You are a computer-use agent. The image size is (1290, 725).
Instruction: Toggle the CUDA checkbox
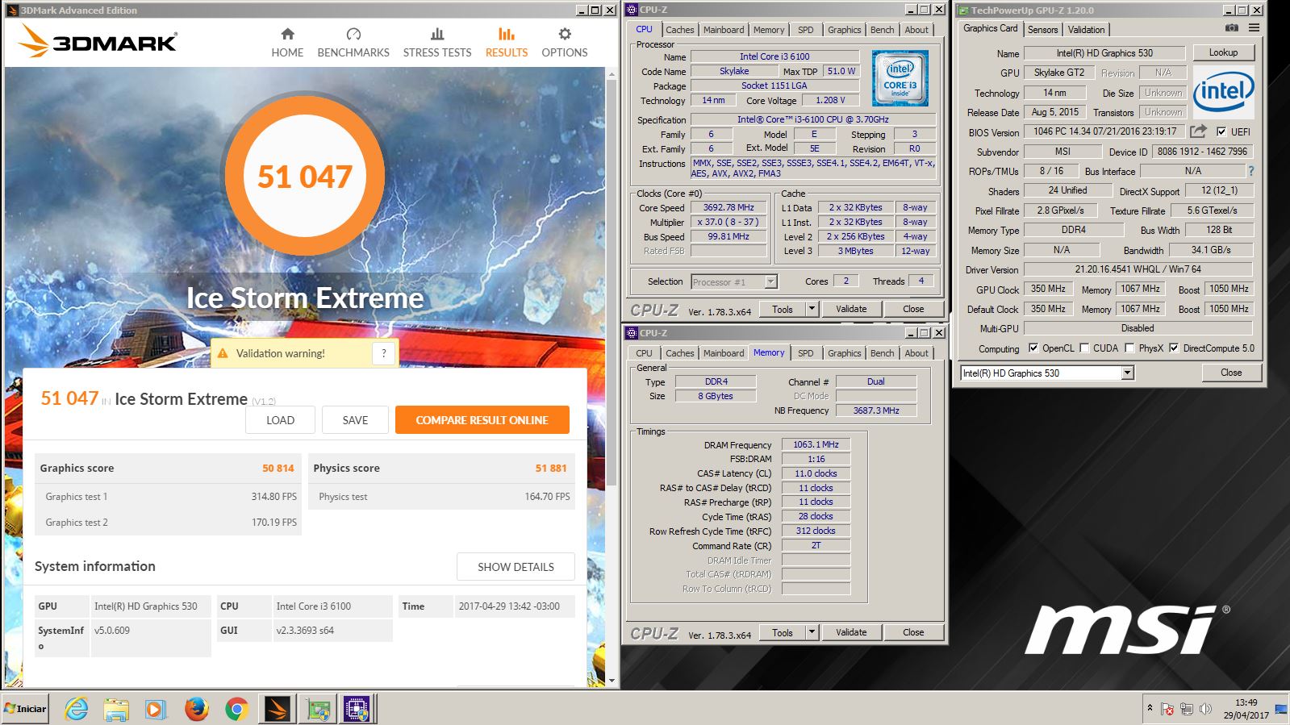pos(1085,348)
